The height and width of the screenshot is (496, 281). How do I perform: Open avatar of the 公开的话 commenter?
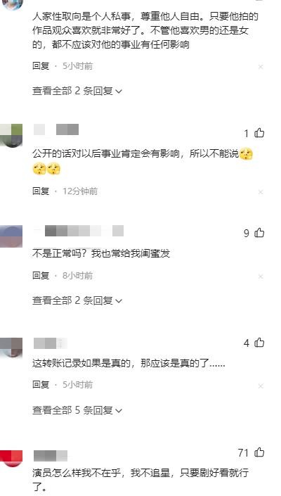11,135
